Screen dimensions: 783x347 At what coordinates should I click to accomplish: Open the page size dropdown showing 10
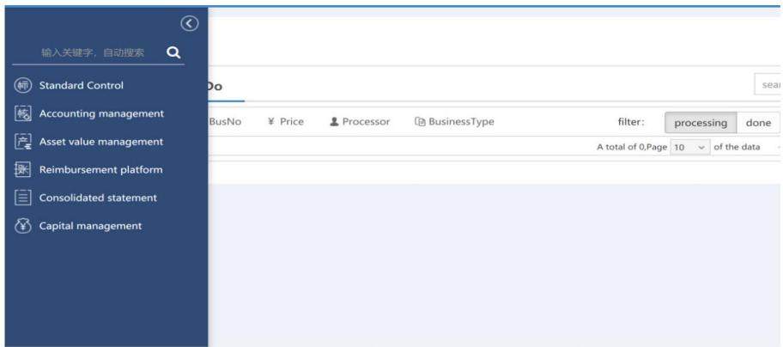coord(689,147)
